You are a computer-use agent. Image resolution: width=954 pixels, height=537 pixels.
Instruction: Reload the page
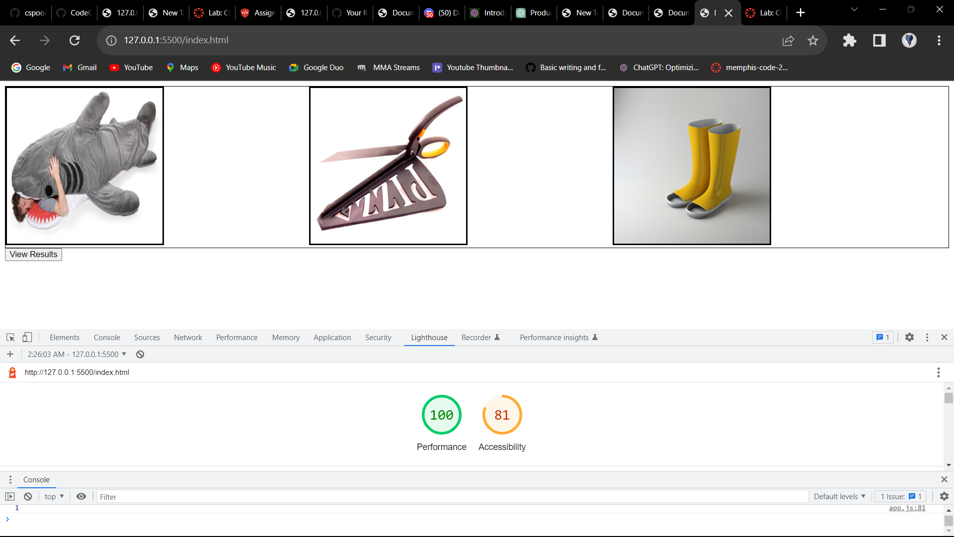75,40
